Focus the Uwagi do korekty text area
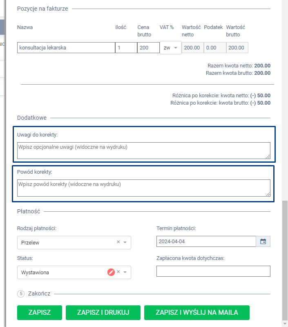The width and height of the screenshot is (288, 327). tap(143, 150)
